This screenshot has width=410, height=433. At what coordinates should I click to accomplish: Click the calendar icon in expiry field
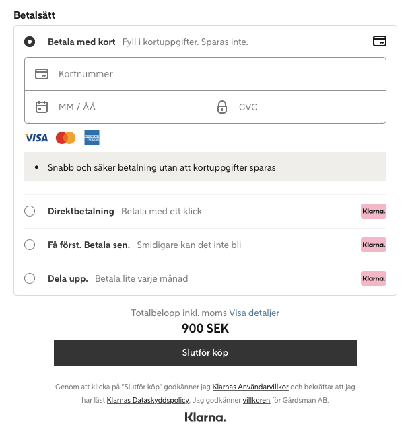(42, 107)
